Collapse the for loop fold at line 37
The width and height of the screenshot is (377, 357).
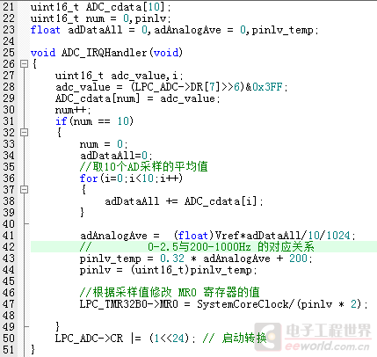(24, 190)
